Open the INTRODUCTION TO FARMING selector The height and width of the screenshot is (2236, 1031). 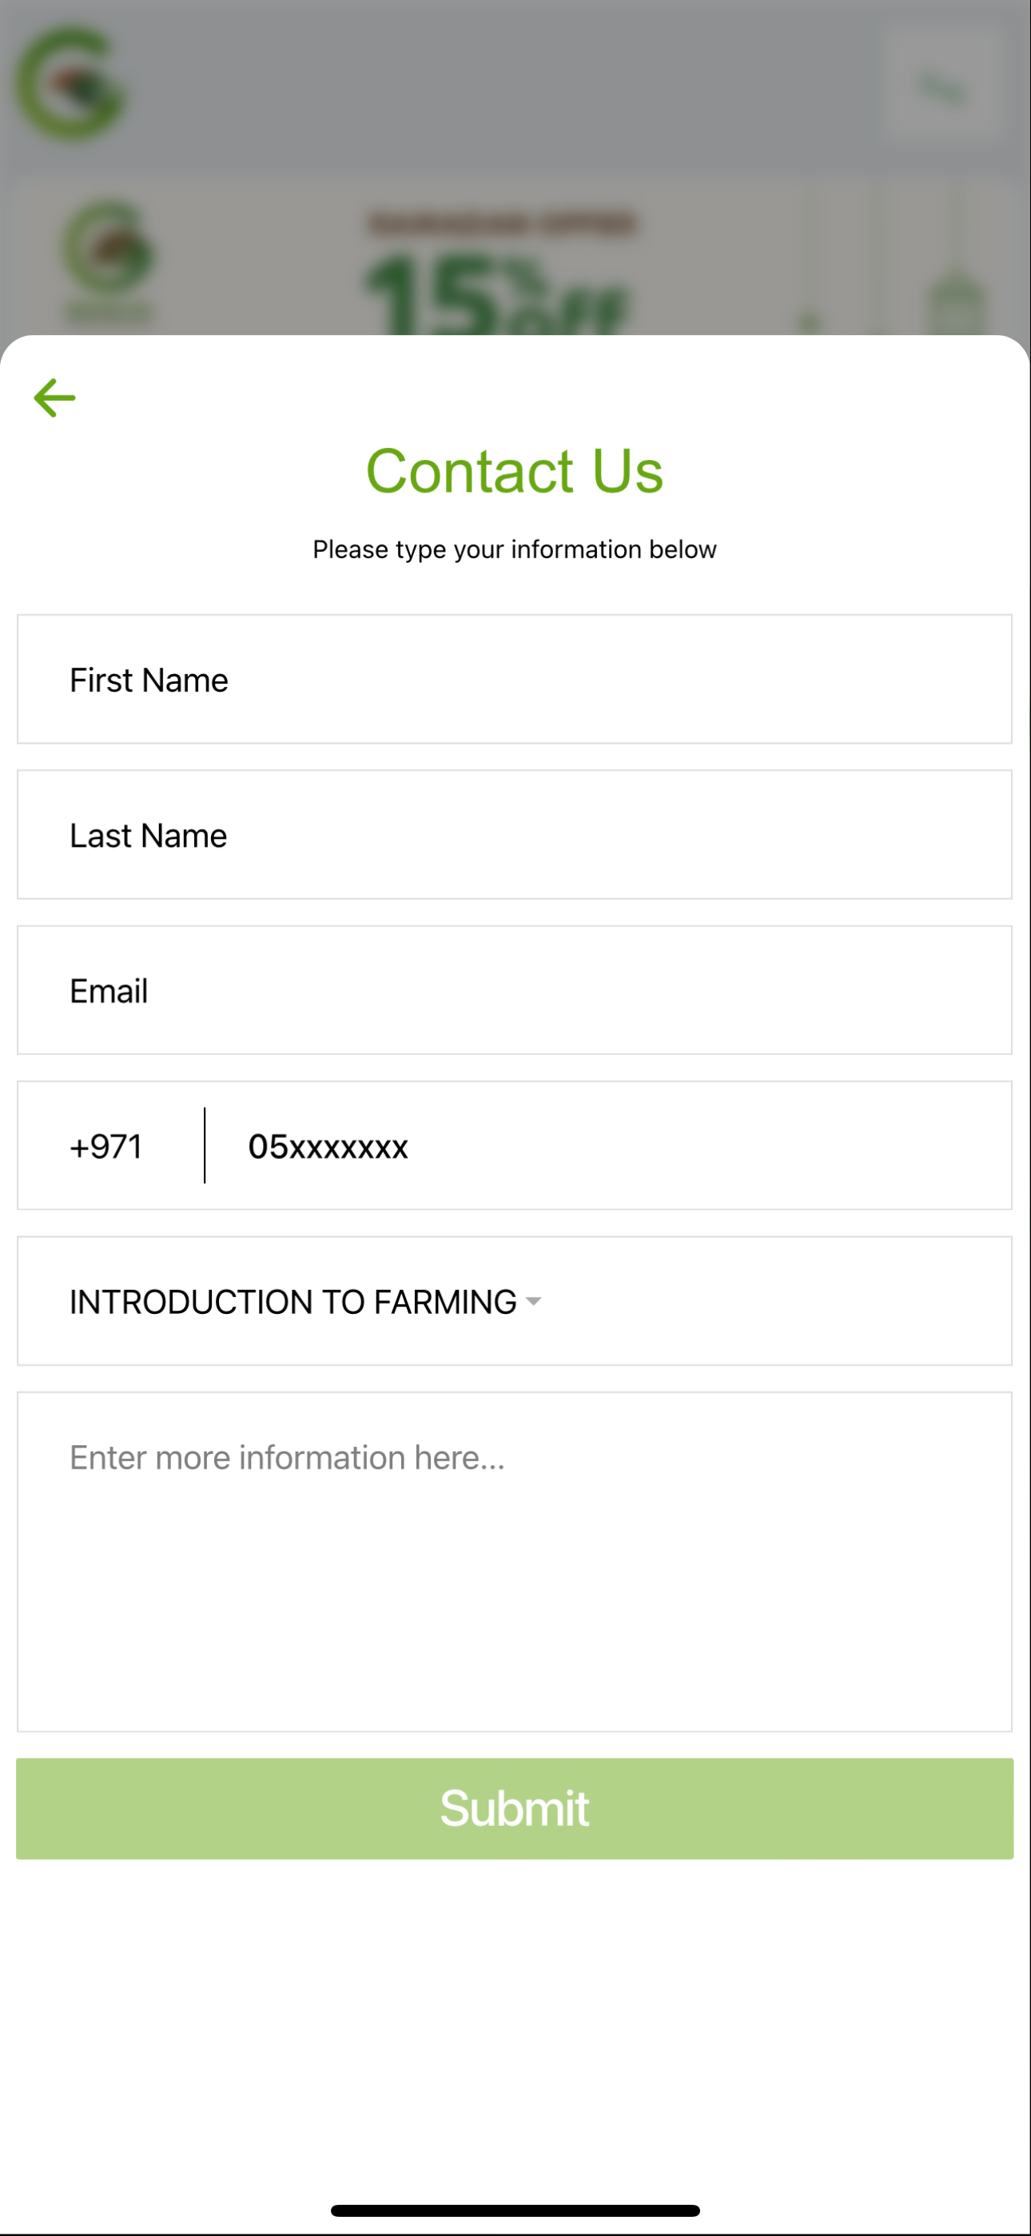[x=295, y=1301]
